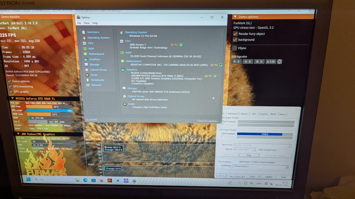Open the Tools dropdown arrow in CPU-Z
The width and height of the screenshot is (355, 199).
pyautogui.click(x=259, y=177)
